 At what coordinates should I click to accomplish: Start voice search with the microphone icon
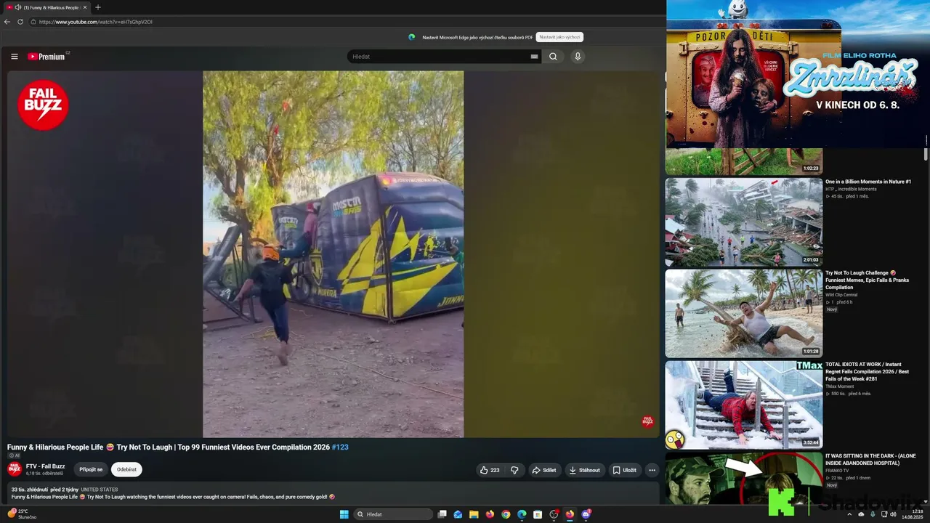click(x=578, y=57)
